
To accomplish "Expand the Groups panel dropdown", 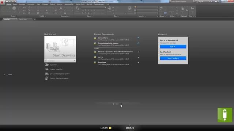I will (163, 16).
